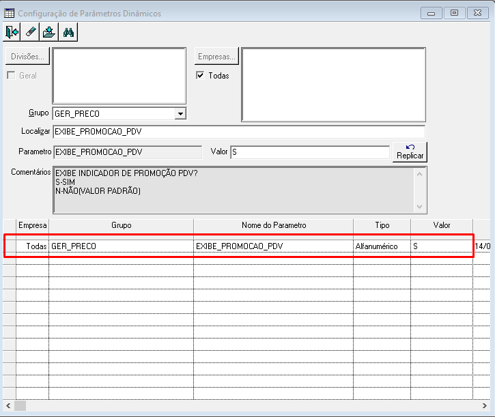Click into the Valor input field
The image size is (495, 417).
tap(310, 152)
